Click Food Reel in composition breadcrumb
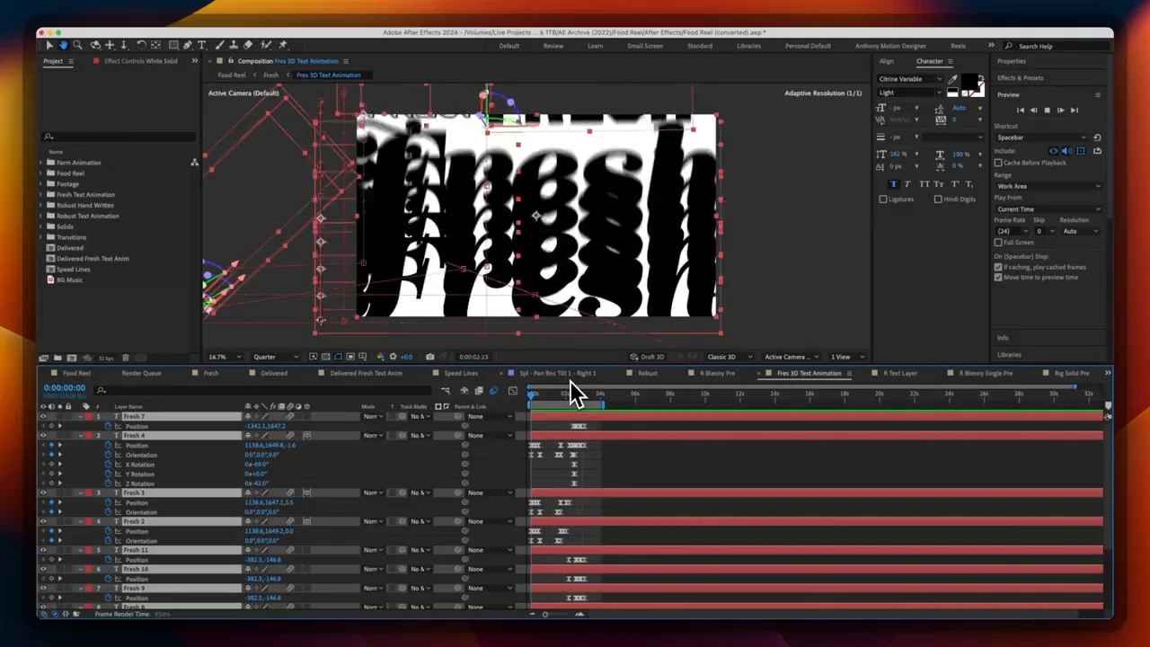The image size is (1150, 647). click(x=232, y=75)
